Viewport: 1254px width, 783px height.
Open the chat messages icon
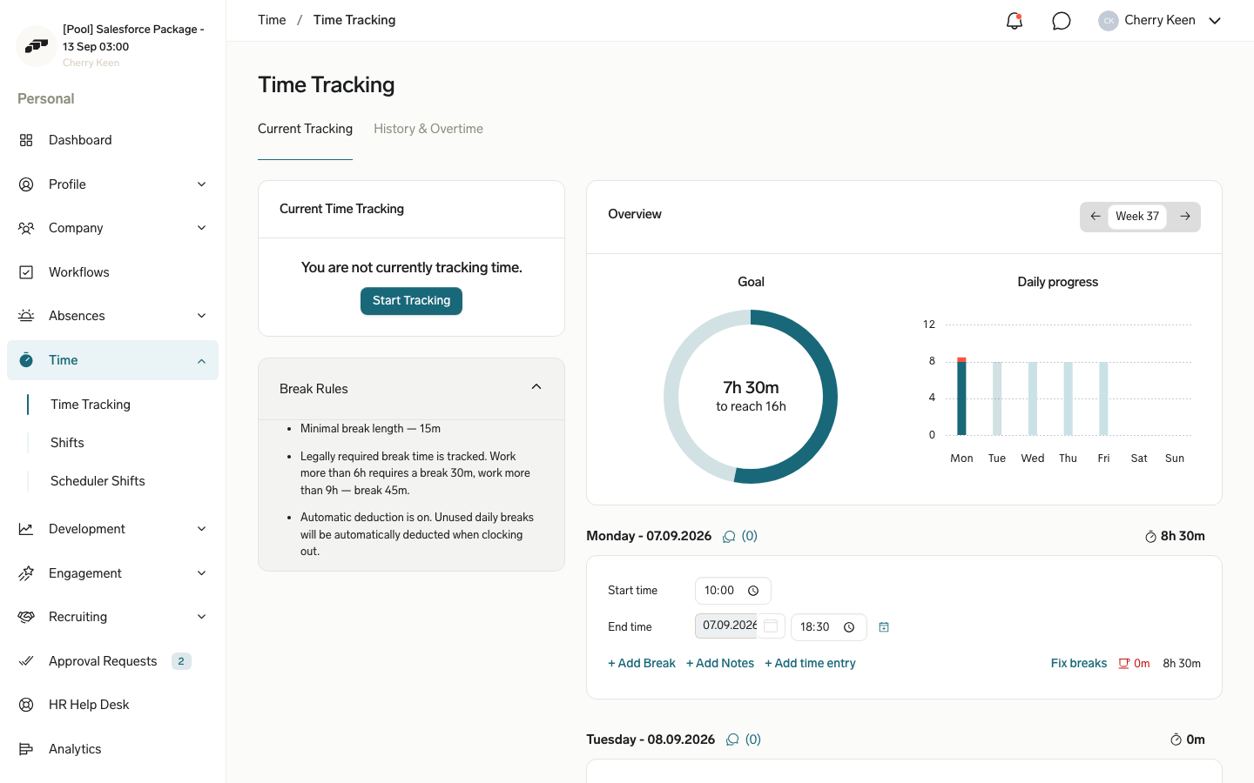pyautogui.click(x=1061, y=21)
